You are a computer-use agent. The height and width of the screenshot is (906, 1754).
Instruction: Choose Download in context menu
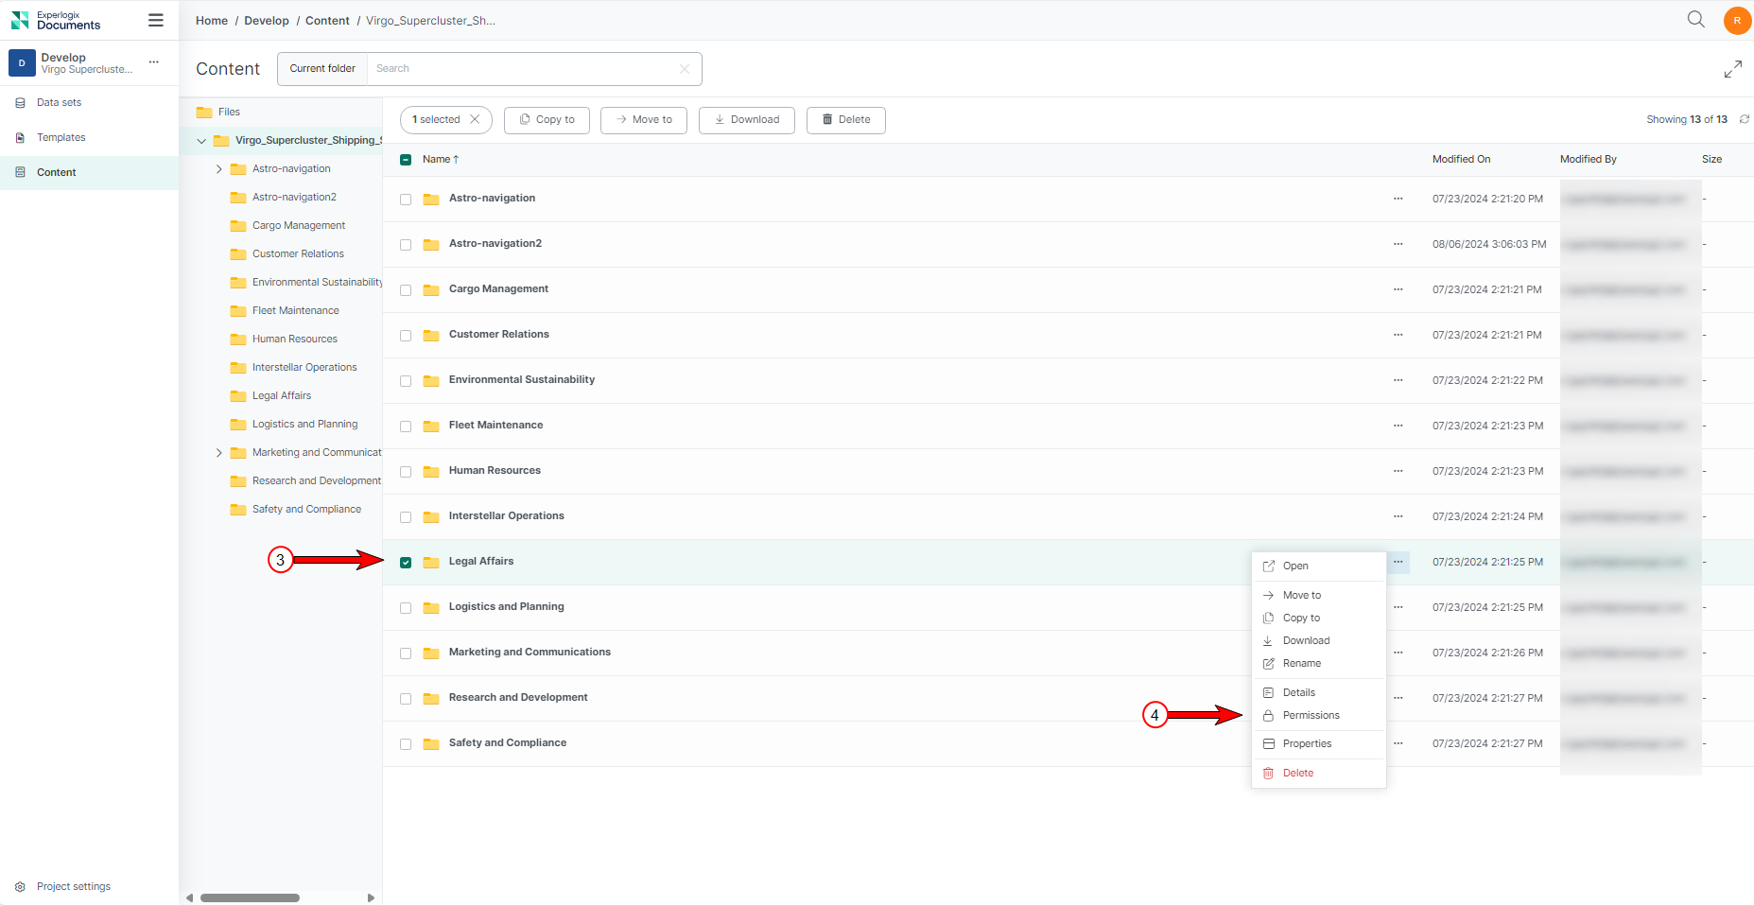point(1319,640)
